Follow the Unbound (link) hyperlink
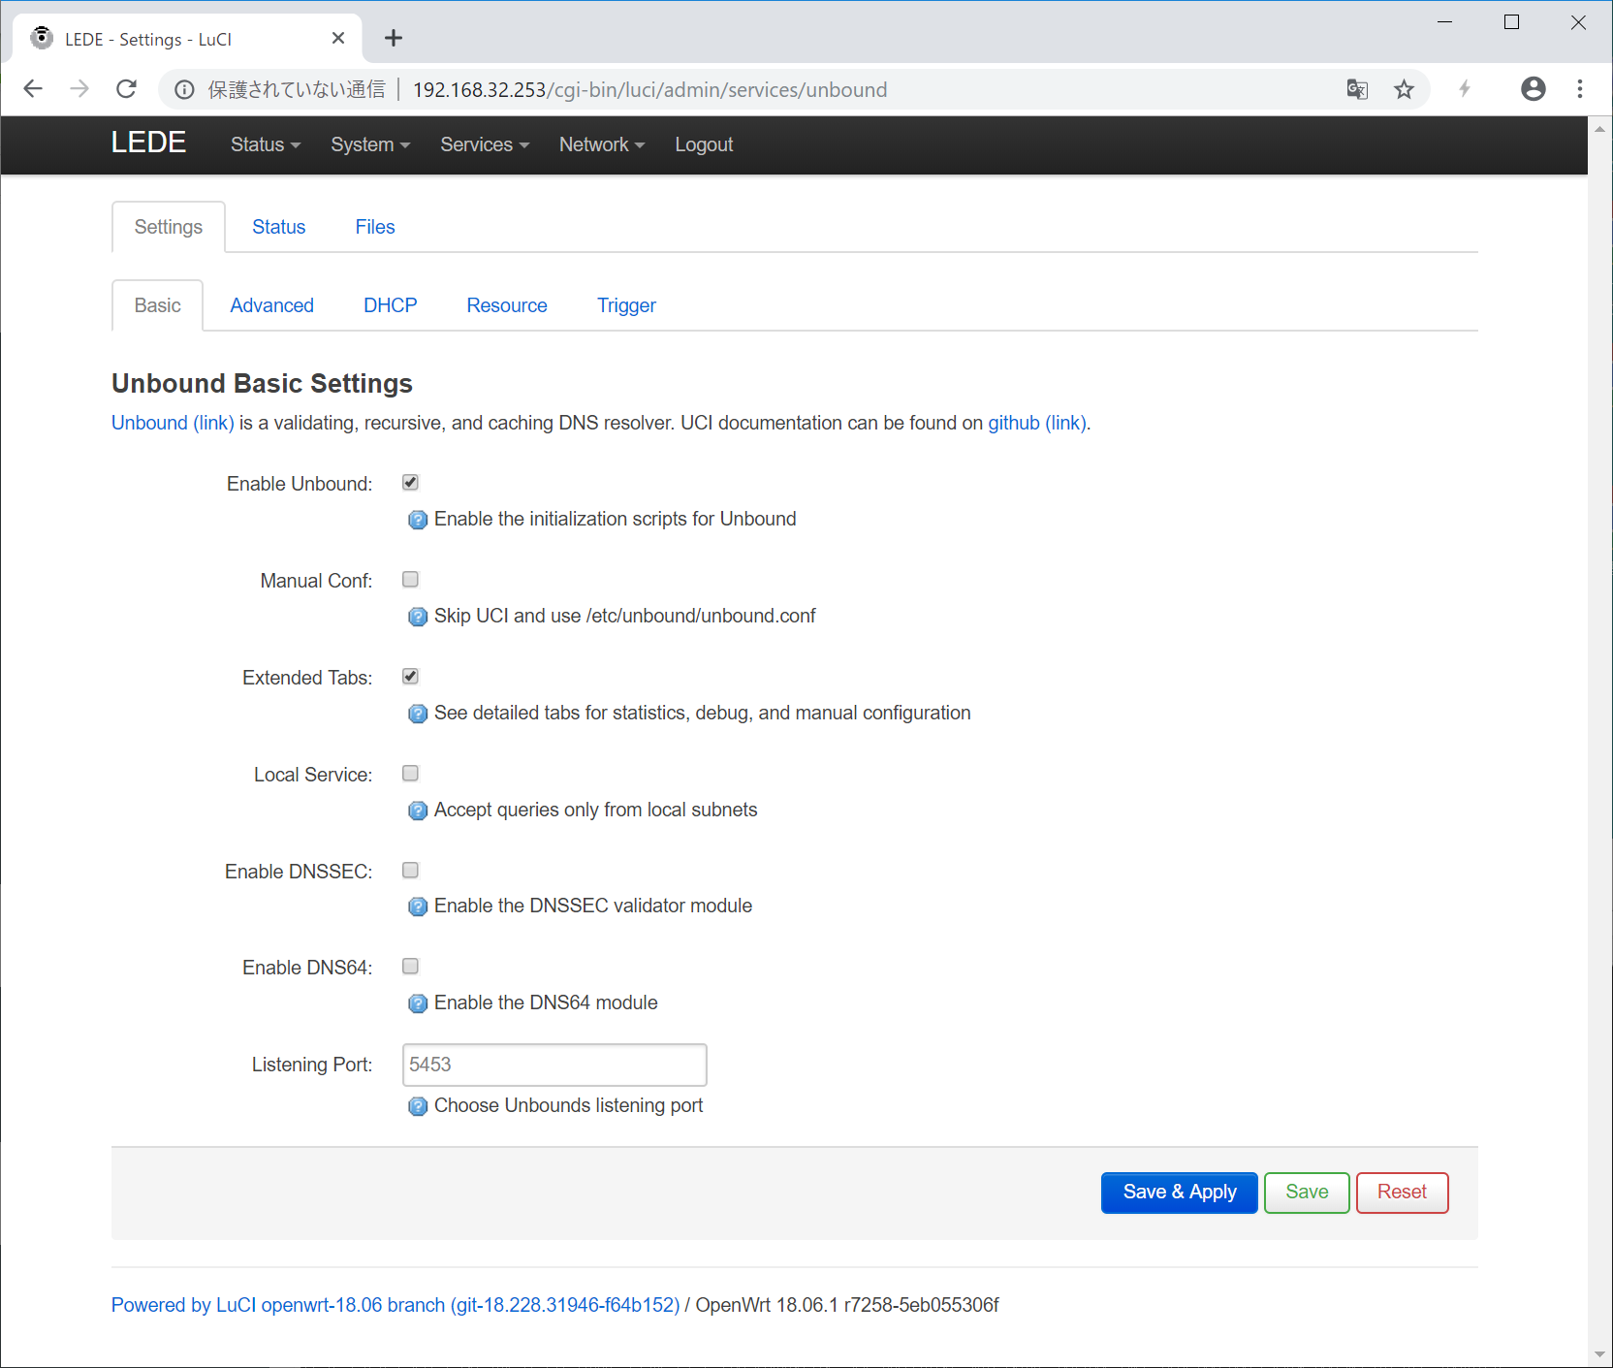This screenshot has height=1368, width=1613. (173, 423)
